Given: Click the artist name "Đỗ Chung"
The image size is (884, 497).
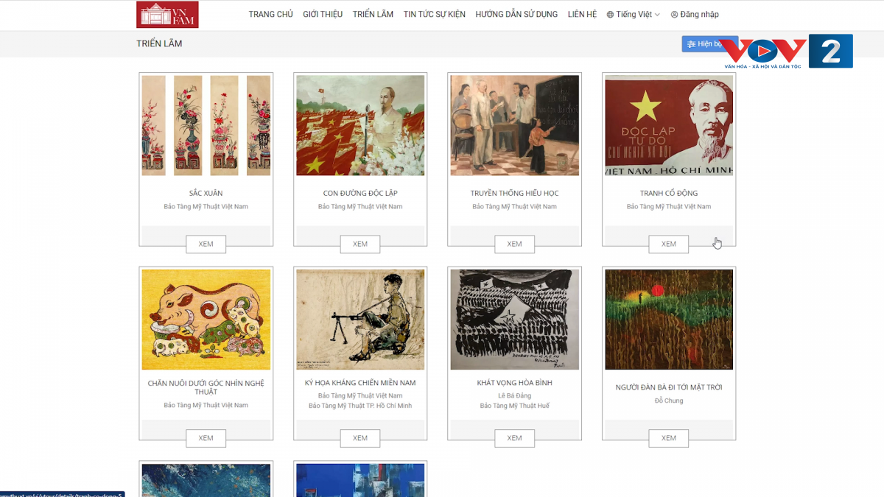Looking at the screenshot, I should coord(669,401).
